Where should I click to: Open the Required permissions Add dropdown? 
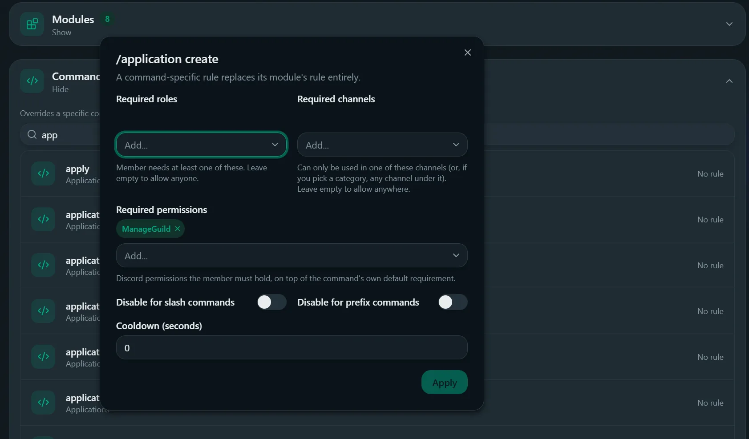(292, 255)
